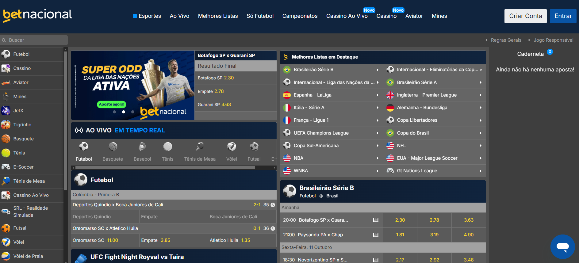The image size is (579, 263).
Task: Open the Vôlei ball icon in sidebar
Action: click(x=6, y=242)
